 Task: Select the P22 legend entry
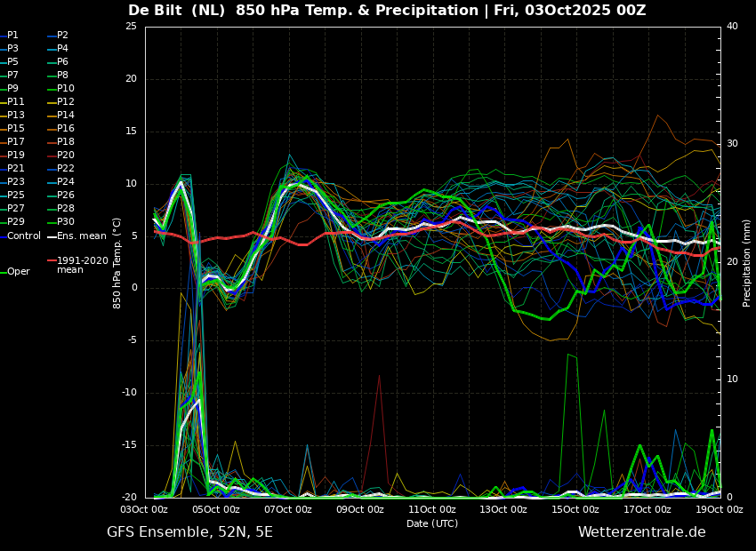coord(60,168)
